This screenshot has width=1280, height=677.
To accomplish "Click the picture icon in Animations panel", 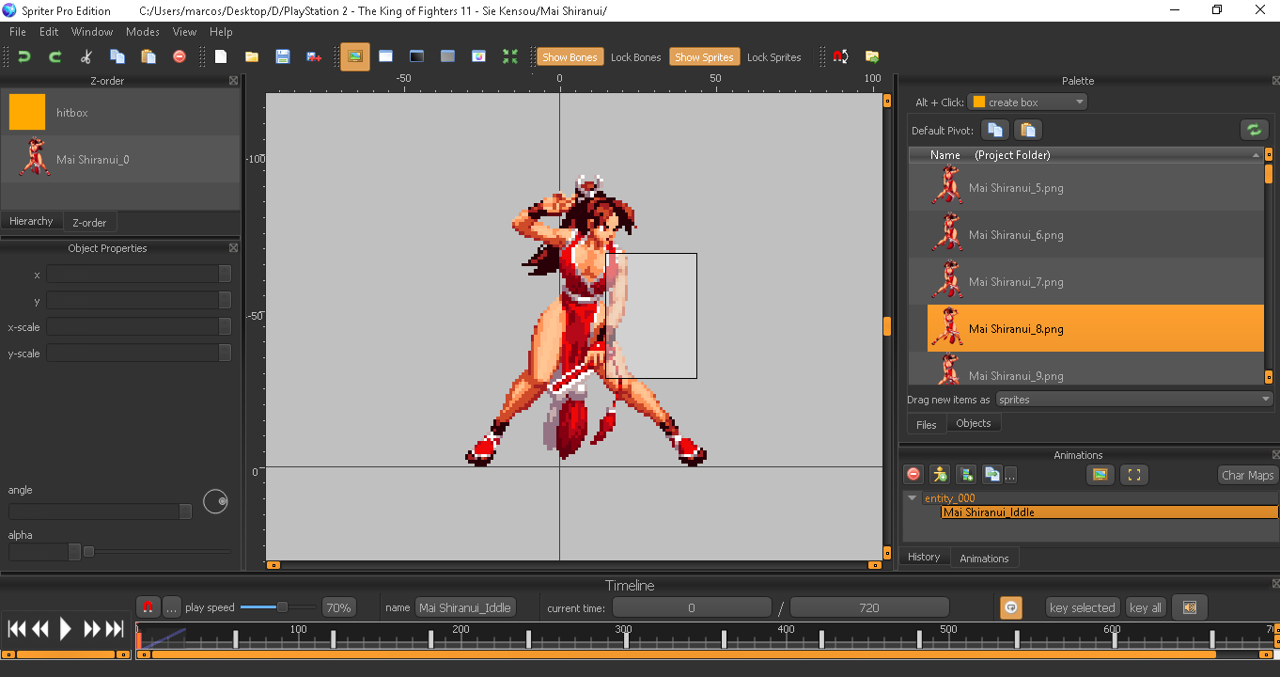I will pos(1100,475).
